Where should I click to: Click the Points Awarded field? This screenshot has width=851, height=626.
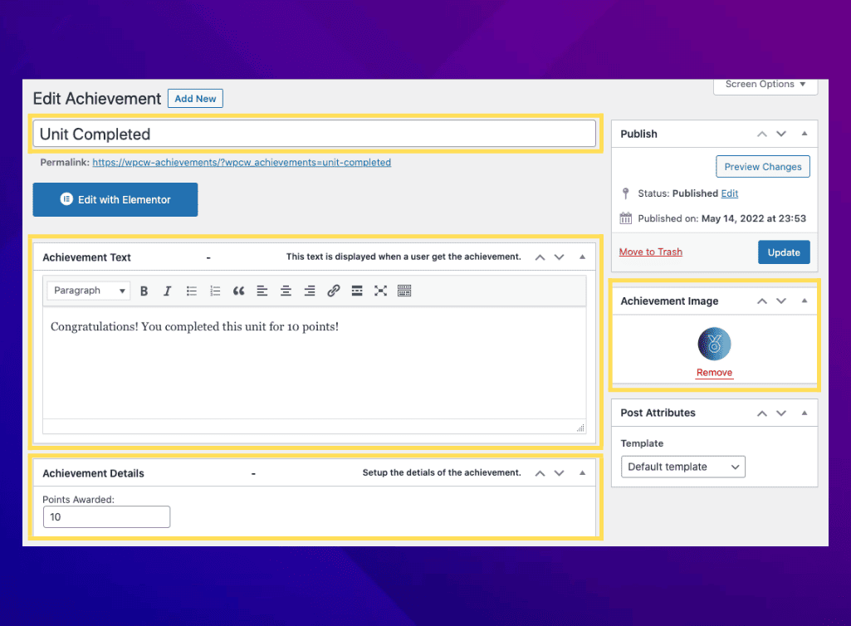pyautogui.click(x=106, y=517)
